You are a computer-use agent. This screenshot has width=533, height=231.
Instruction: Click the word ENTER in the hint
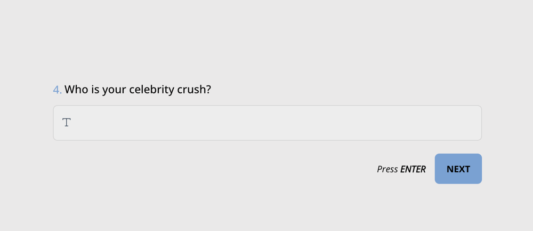click(413, 169)
